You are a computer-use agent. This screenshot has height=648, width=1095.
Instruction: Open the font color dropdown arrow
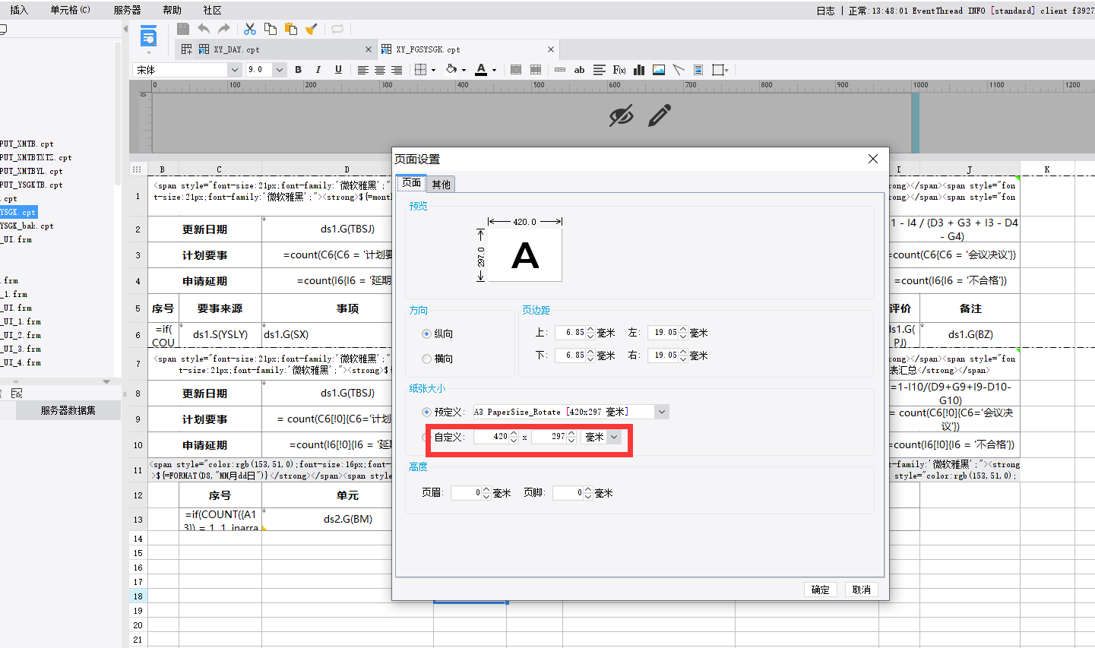coord(494,70)
